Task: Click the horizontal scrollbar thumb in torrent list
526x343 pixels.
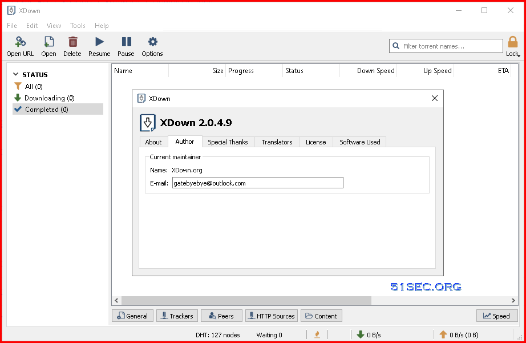Action: [x=246, y=300]
